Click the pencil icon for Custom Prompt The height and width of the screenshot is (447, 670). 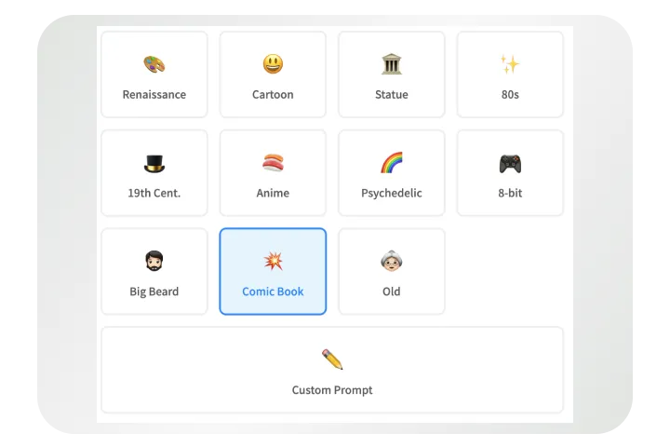pos(332,359)
